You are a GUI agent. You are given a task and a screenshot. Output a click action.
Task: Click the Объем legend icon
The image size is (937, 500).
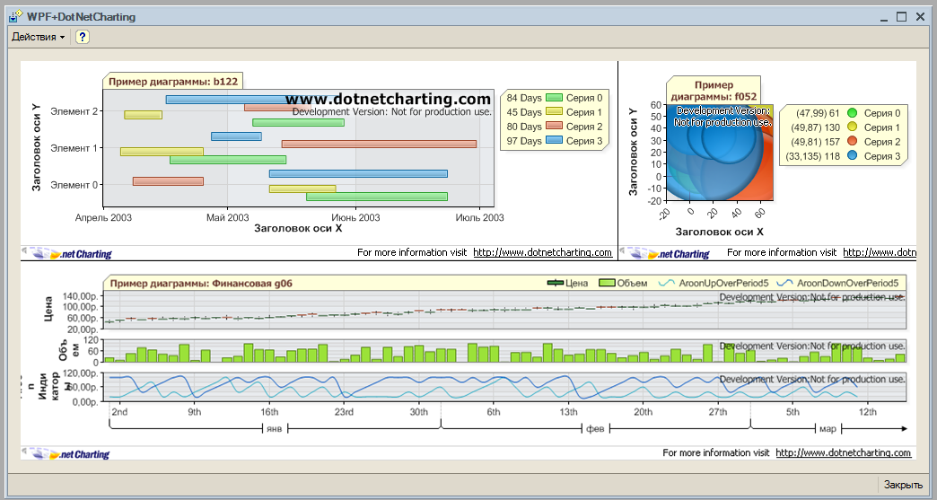tap(607, 283)
